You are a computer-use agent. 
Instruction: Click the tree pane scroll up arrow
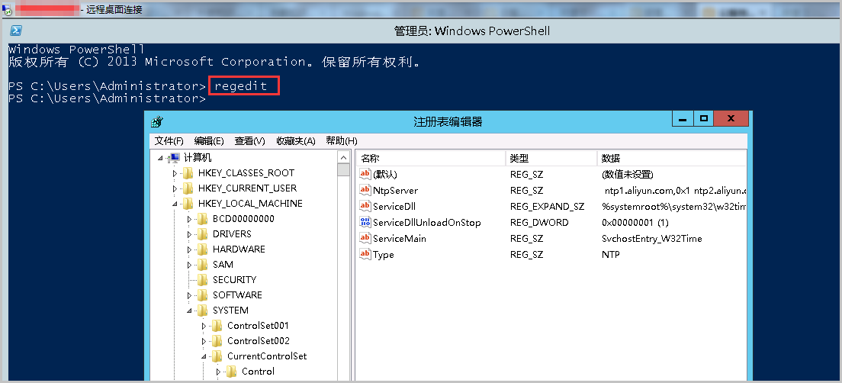coord(344,156)
